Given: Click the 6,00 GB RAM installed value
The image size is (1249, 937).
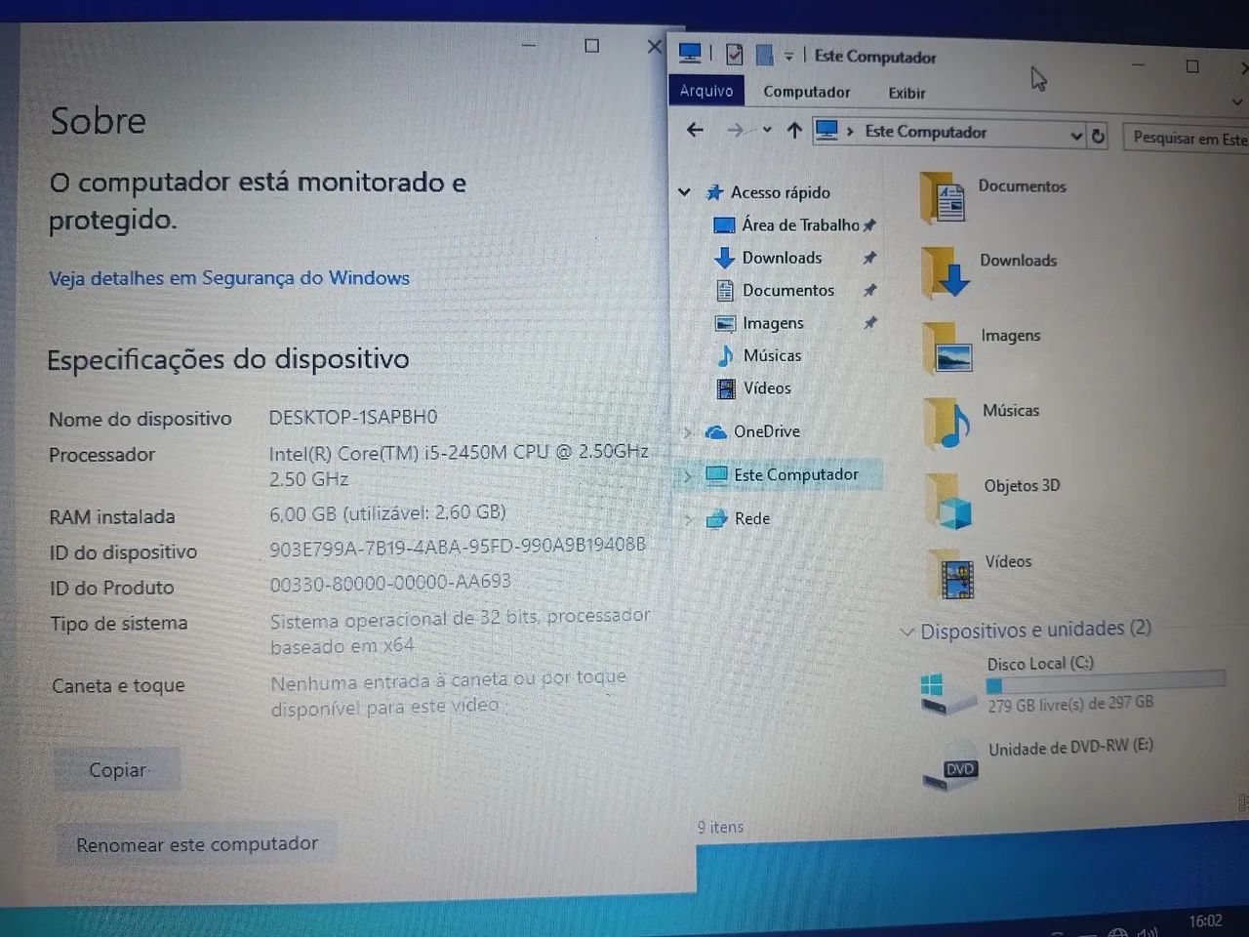Looking at the screenshot, I should pyautogui.click(x=387, y=512).
